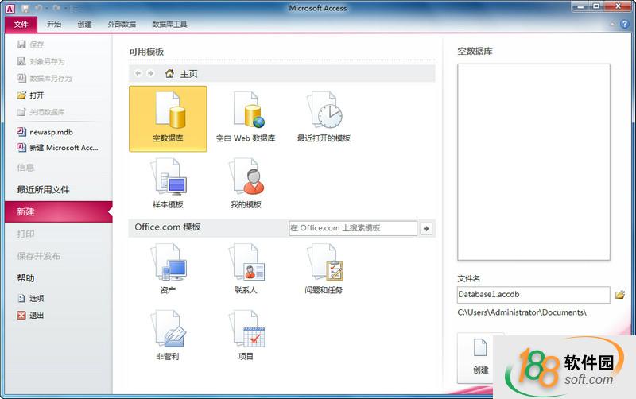Open Access help question mark icon
The height and width of the screenshot is (399, 636).
point(625,25)
